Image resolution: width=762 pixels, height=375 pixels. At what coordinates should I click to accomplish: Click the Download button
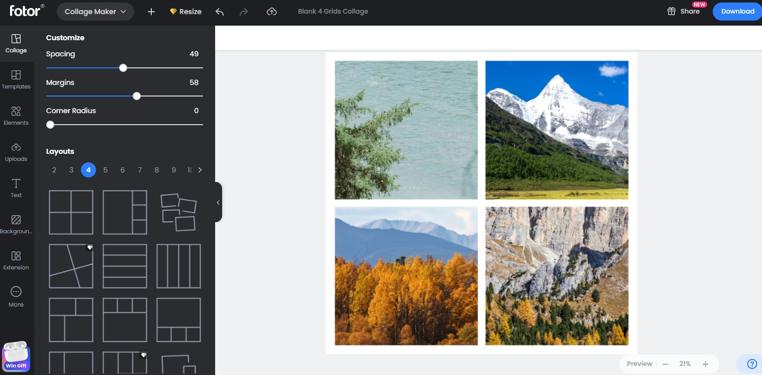(x=737, y=12)
